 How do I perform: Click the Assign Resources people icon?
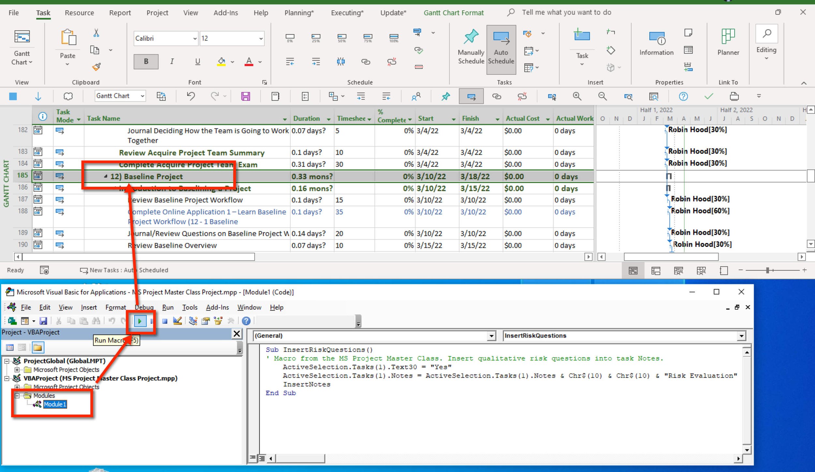(416, 96)
